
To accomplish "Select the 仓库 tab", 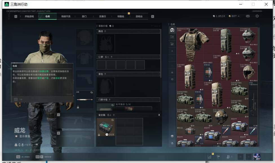I will coord(48,17).
